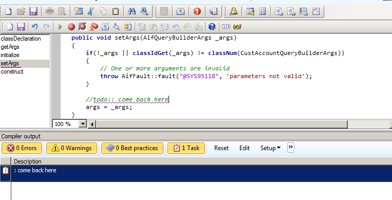Click Find next binoculars-with-arrow icon

[x=144, y=11]
